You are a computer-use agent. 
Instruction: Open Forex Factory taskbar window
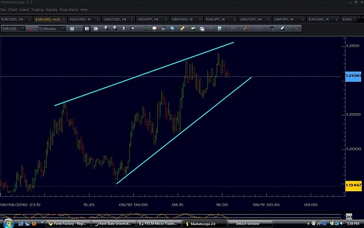click(68, 224)
